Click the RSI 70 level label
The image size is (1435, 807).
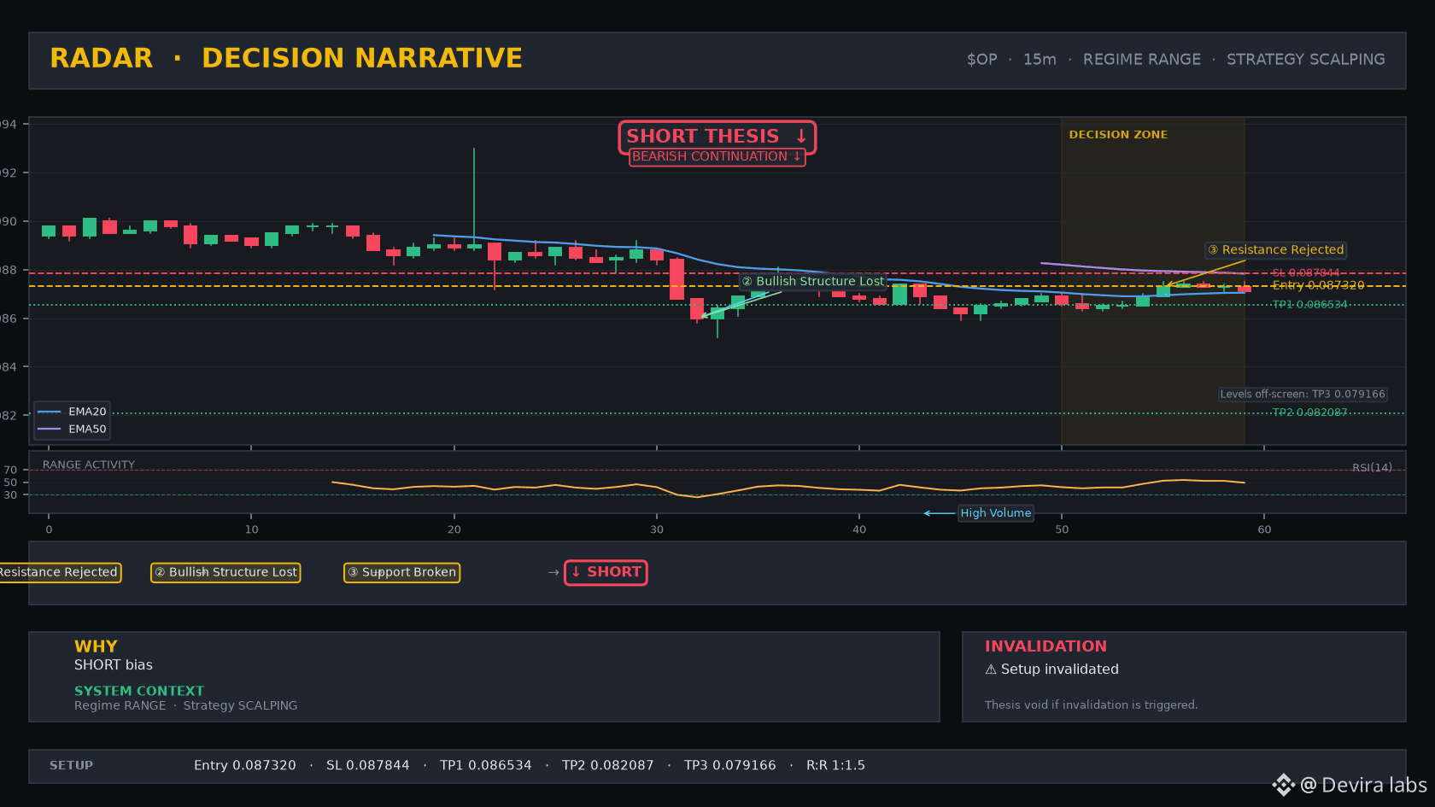(x=10, y=470)
